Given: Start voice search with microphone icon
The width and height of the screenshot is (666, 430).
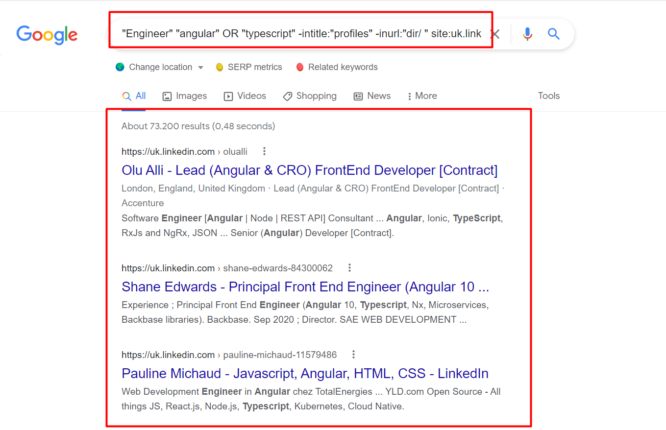Looking at the screenshot, I should (527, 34).
